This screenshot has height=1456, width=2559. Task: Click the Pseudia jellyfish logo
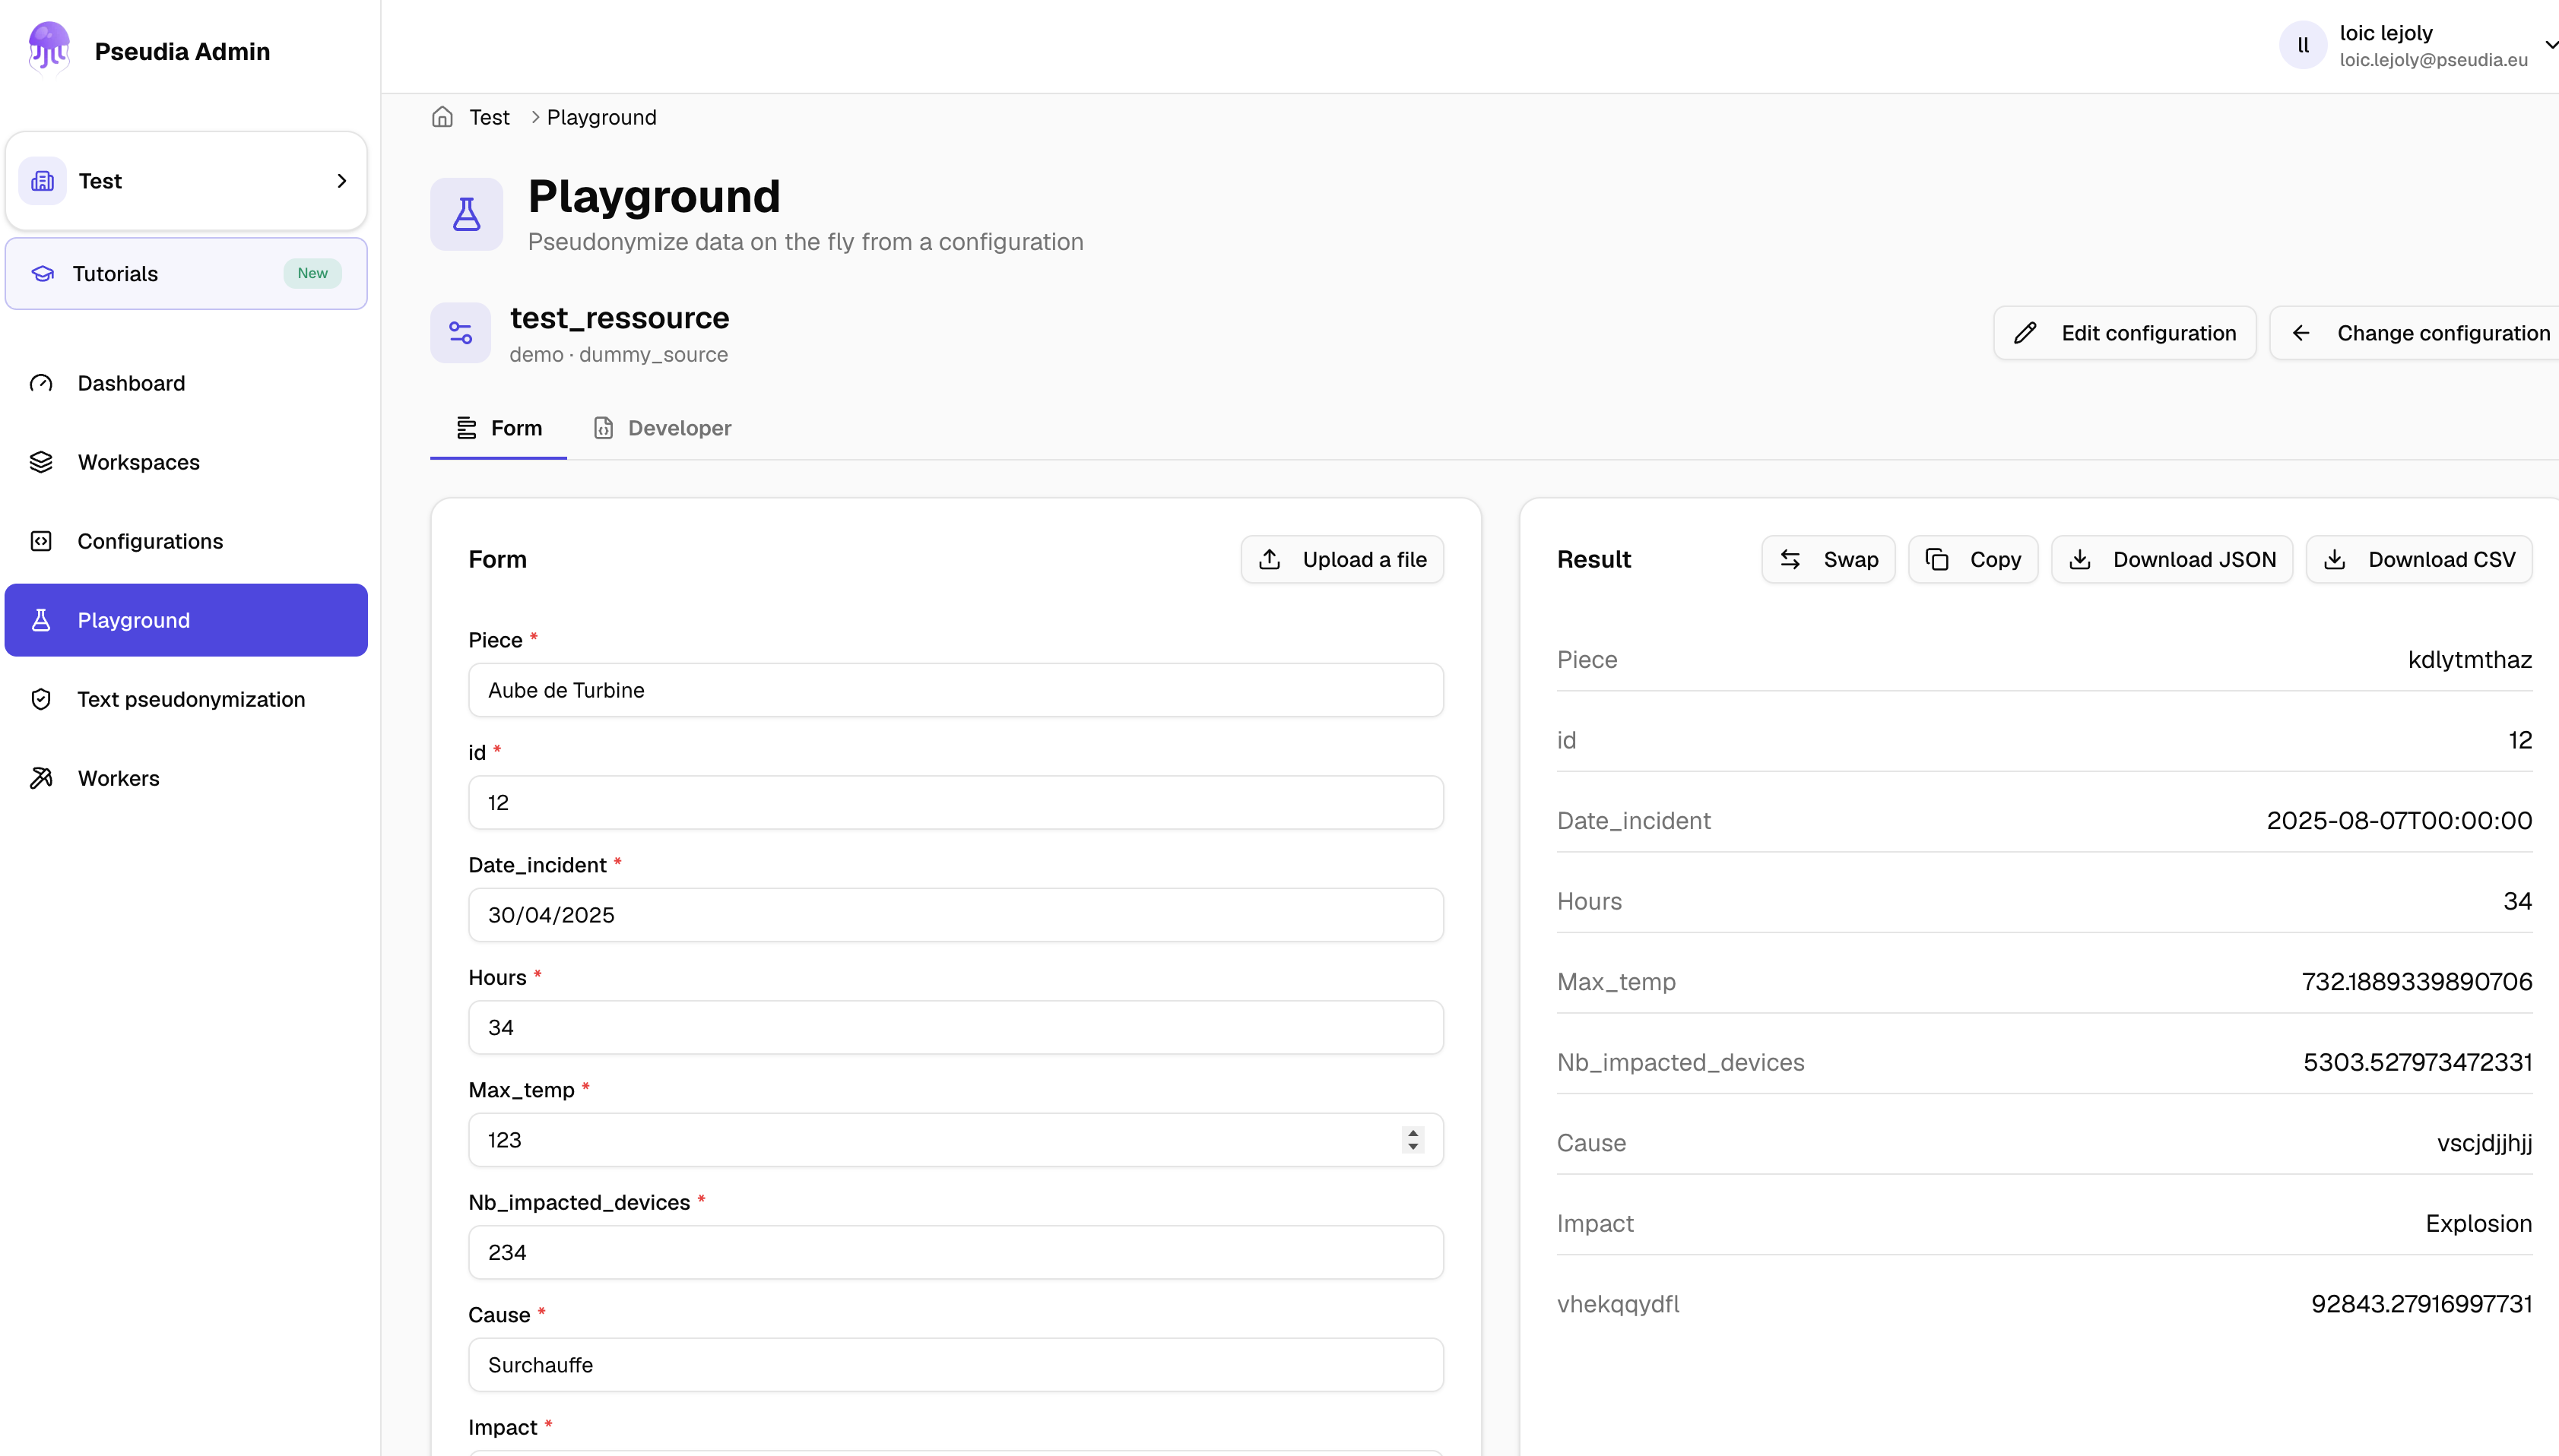tap(48, 47)
